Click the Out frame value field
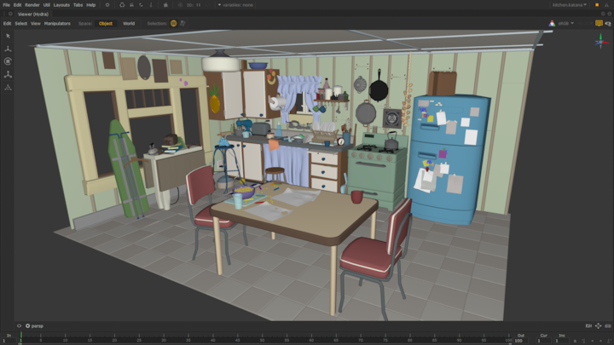614x345 pixels. (518, 340)
